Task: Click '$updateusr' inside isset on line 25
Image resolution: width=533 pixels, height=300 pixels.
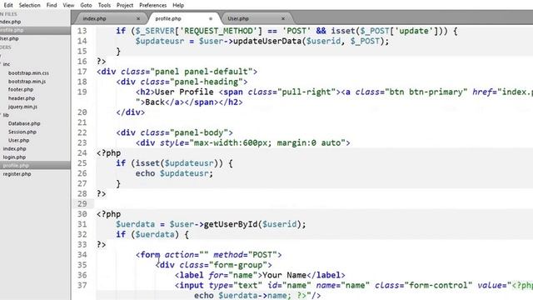Action: [189, 163]
